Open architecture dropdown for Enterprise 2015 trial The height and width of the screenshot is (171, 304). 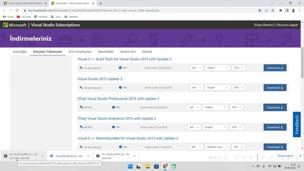tap(194, 127)
